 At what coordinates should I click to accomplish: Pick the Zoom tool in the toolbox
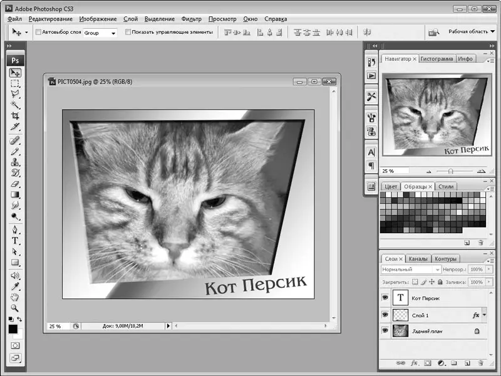pyautogui.click(x=15, y=308)
